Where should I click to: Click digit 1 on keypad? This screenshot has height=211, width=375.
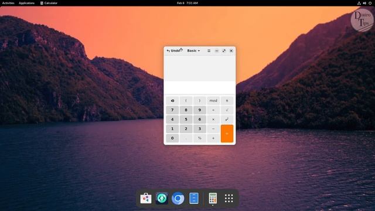click(x=172, y=129)
